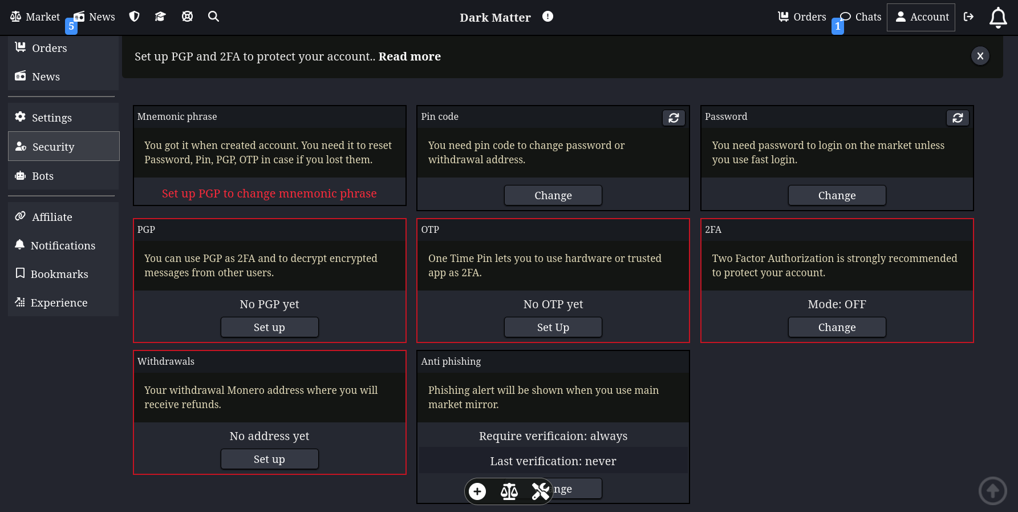Click the scroll-to-top arrow button
The image size is (1018, 512).
pos(992,491)
